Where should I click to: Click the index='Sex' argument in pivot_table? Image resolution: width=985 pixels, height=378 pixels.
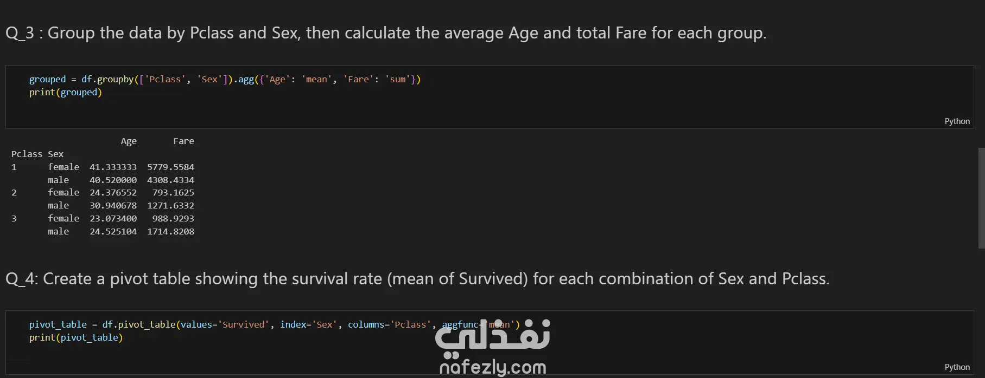(308, 325)
